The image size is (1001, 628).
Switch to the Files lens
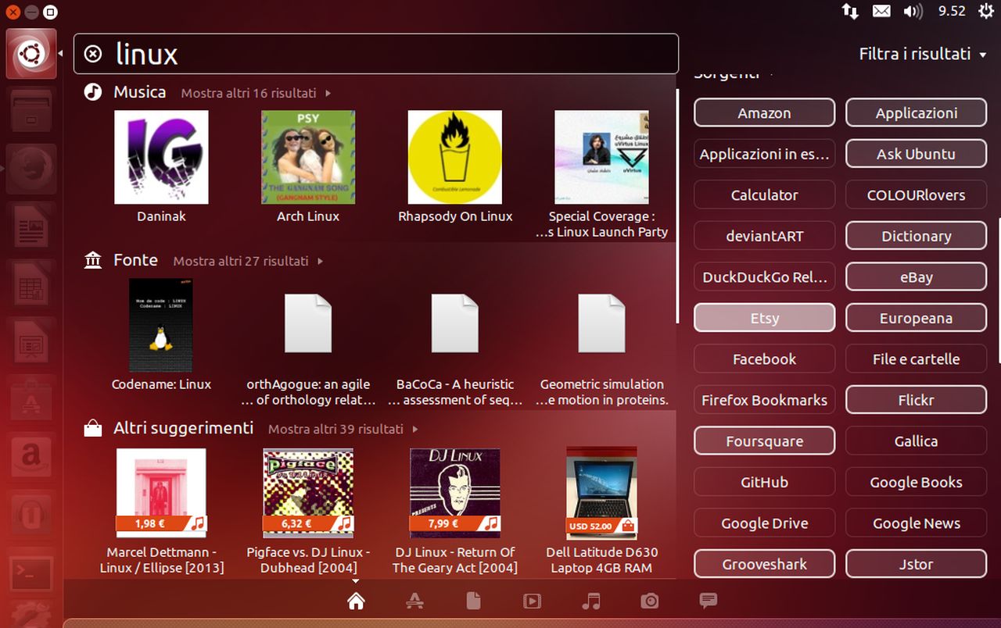click(x=473, y=601)
